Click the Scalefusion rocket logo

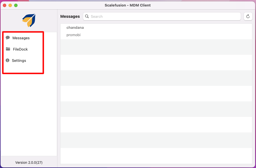[x=29, y=20]
